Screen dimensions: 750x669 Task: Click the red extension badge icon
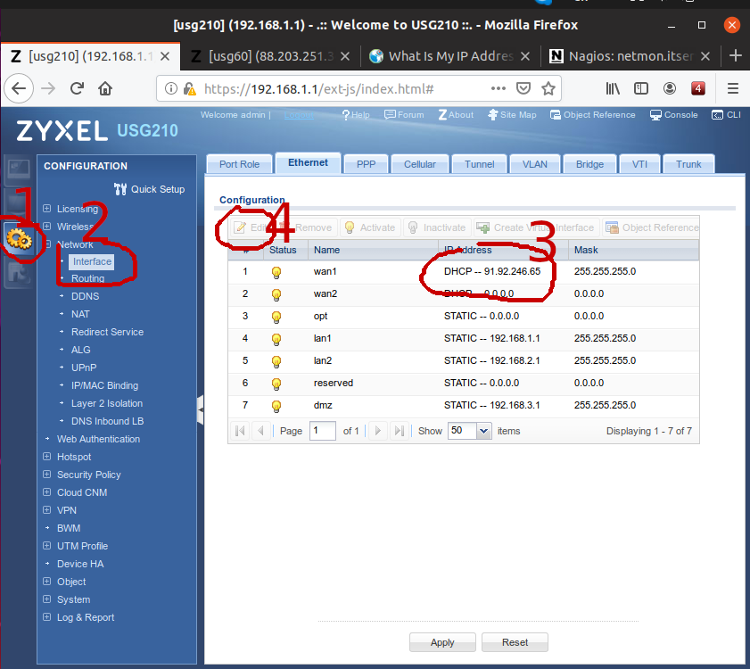(x=698, y=88)
